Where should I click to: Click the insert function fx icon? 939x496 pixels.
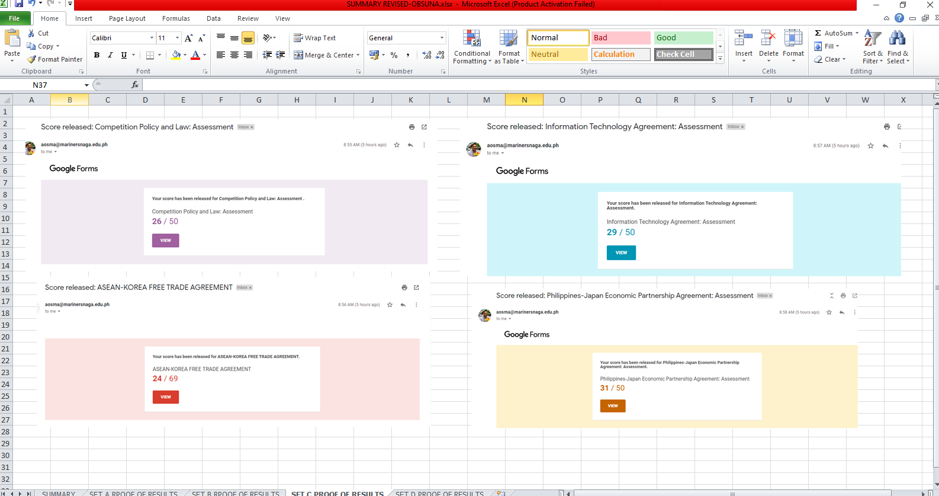tap(135, 85)
